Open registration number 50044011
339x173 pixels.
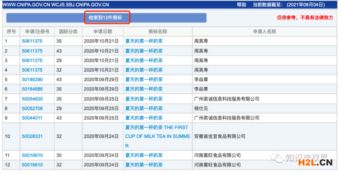coord(32,118)
